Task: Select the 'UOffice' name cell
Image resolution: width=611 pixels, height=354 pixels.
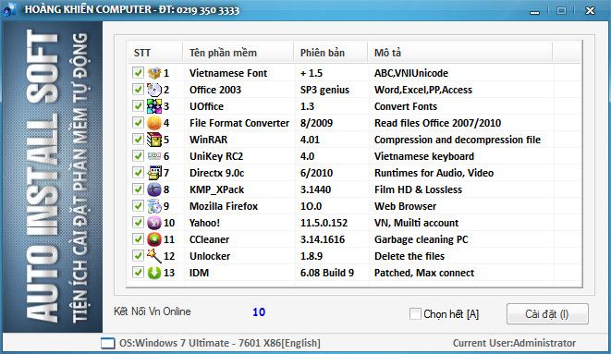Action: pyautogui.click(x=206, y=106)
